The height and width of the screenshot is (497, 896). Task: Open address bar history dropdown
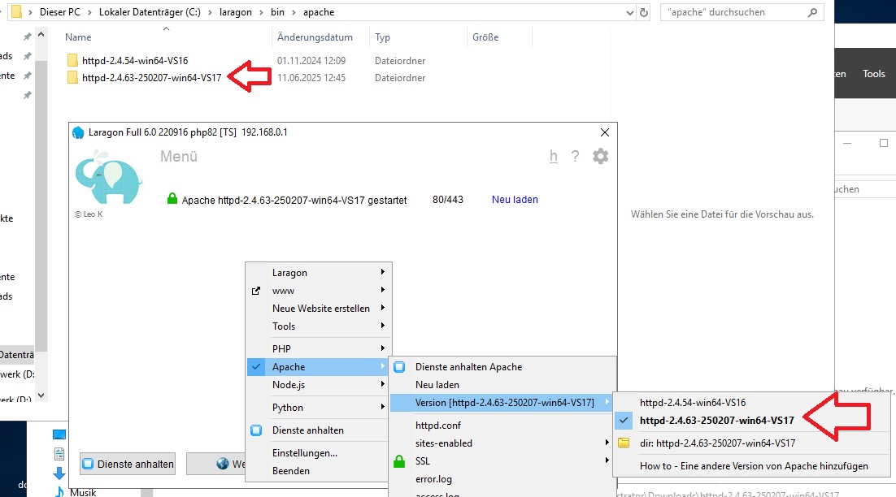coord(629,12)
